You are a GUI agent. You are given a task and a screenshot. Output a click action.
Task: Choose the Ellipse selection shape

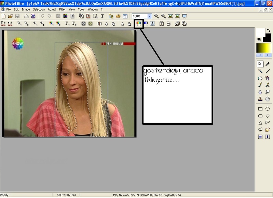268,109
